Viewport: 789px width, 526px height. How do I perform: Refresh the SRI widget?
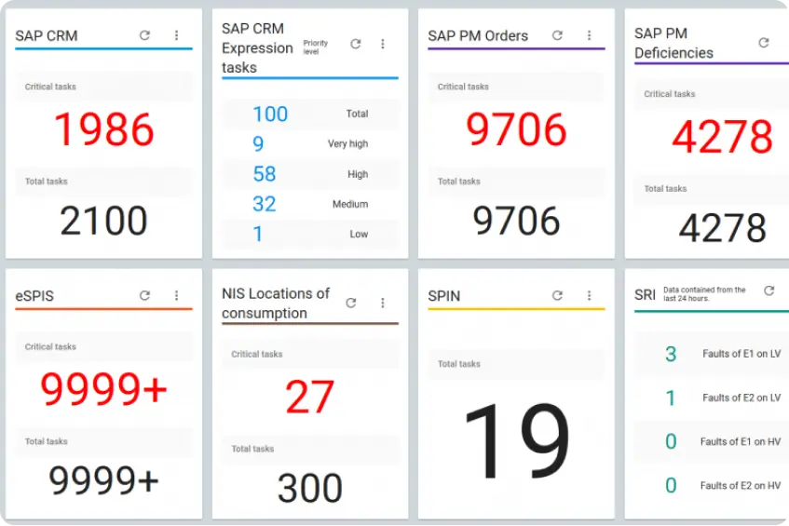(x=769, y=291)
